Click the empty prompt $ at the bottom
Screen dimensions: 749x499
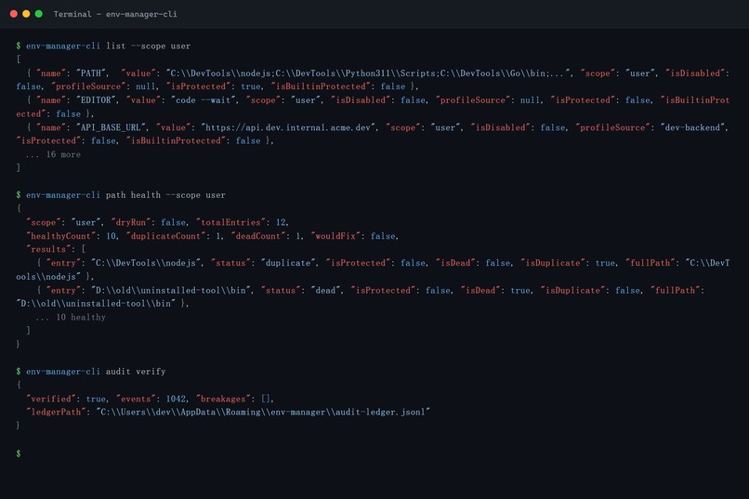point(19,453)
